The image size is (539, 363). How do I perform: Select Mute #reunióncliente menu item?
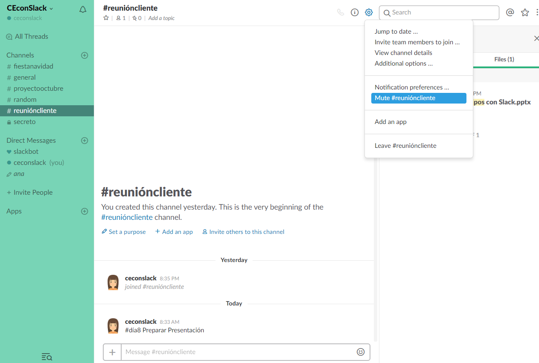click(419, 98)
